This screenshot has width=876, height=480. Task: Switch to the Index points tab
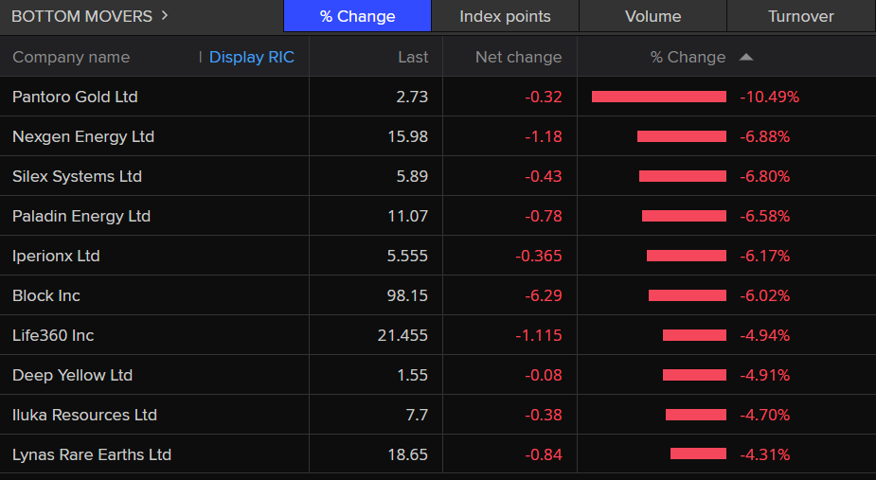505,16
